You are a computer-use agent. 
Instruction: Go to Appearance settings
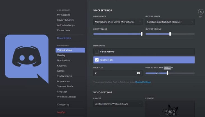pos(63,81)
